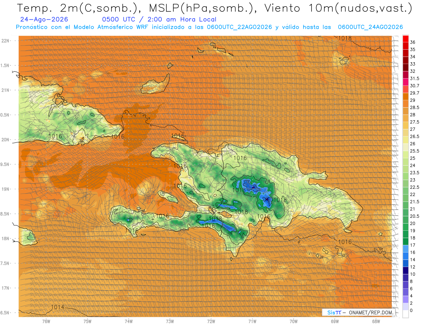Click legend value '27.5'
Screen dimensions: 422x326
(415, 122)
